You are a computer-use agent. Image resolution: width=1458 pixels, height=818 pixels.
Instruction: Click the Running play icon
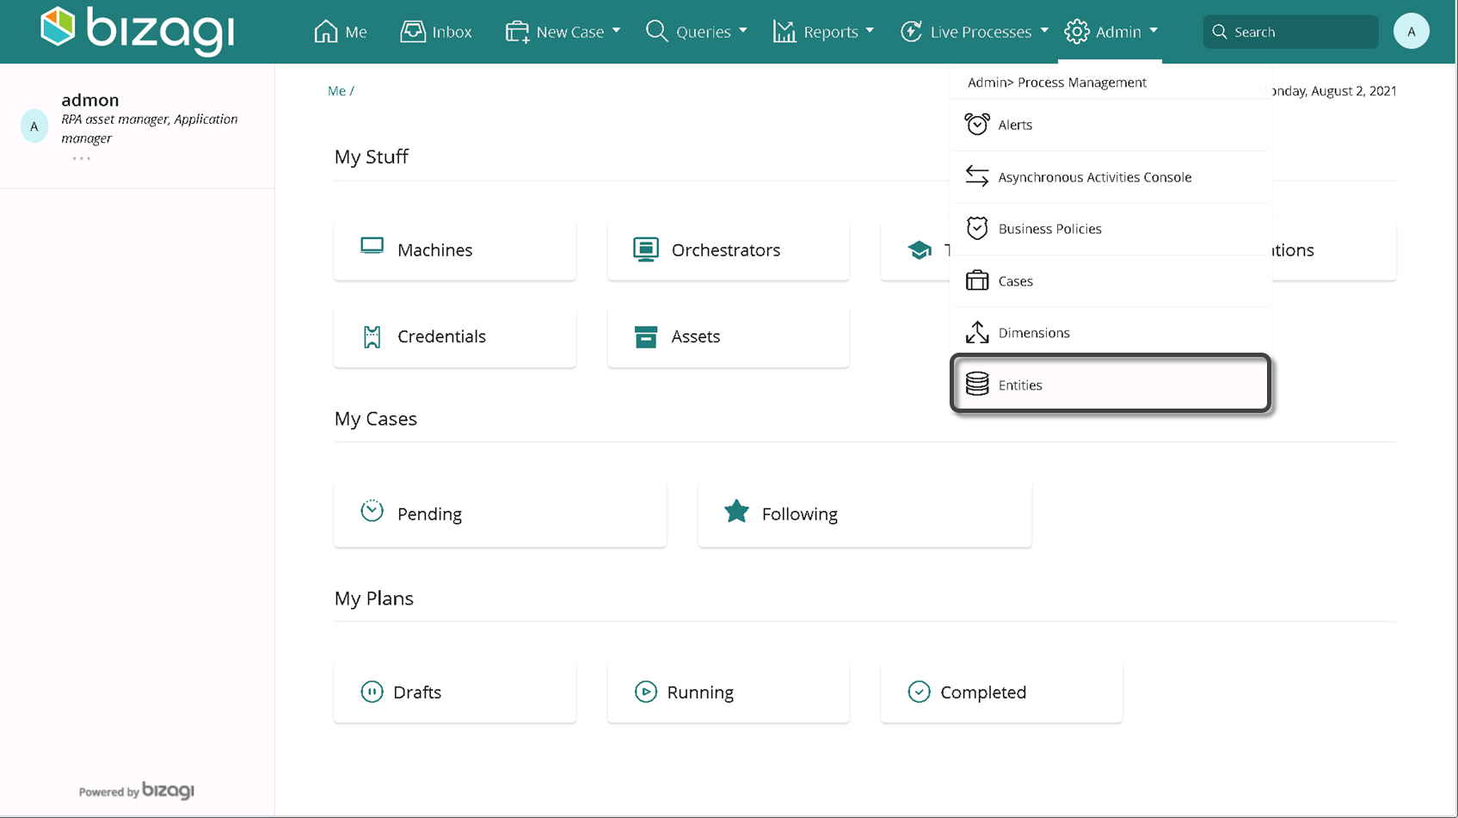tap(646, 692)
